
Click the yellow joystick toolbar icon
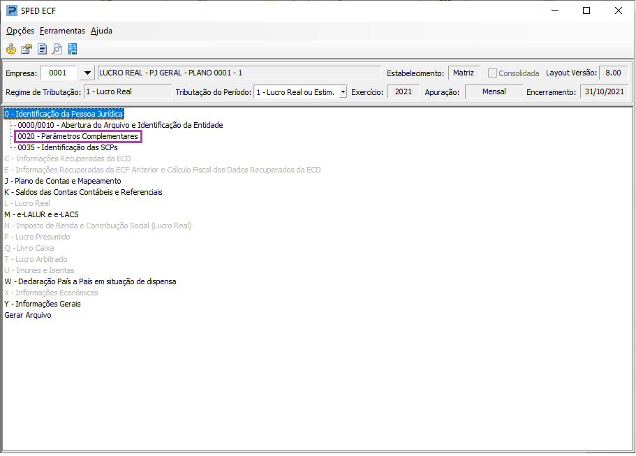[x=11, y=49]
